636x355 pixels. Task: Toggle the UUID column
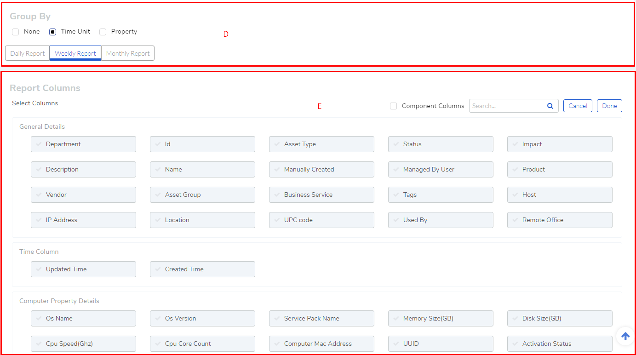[441, 344]
